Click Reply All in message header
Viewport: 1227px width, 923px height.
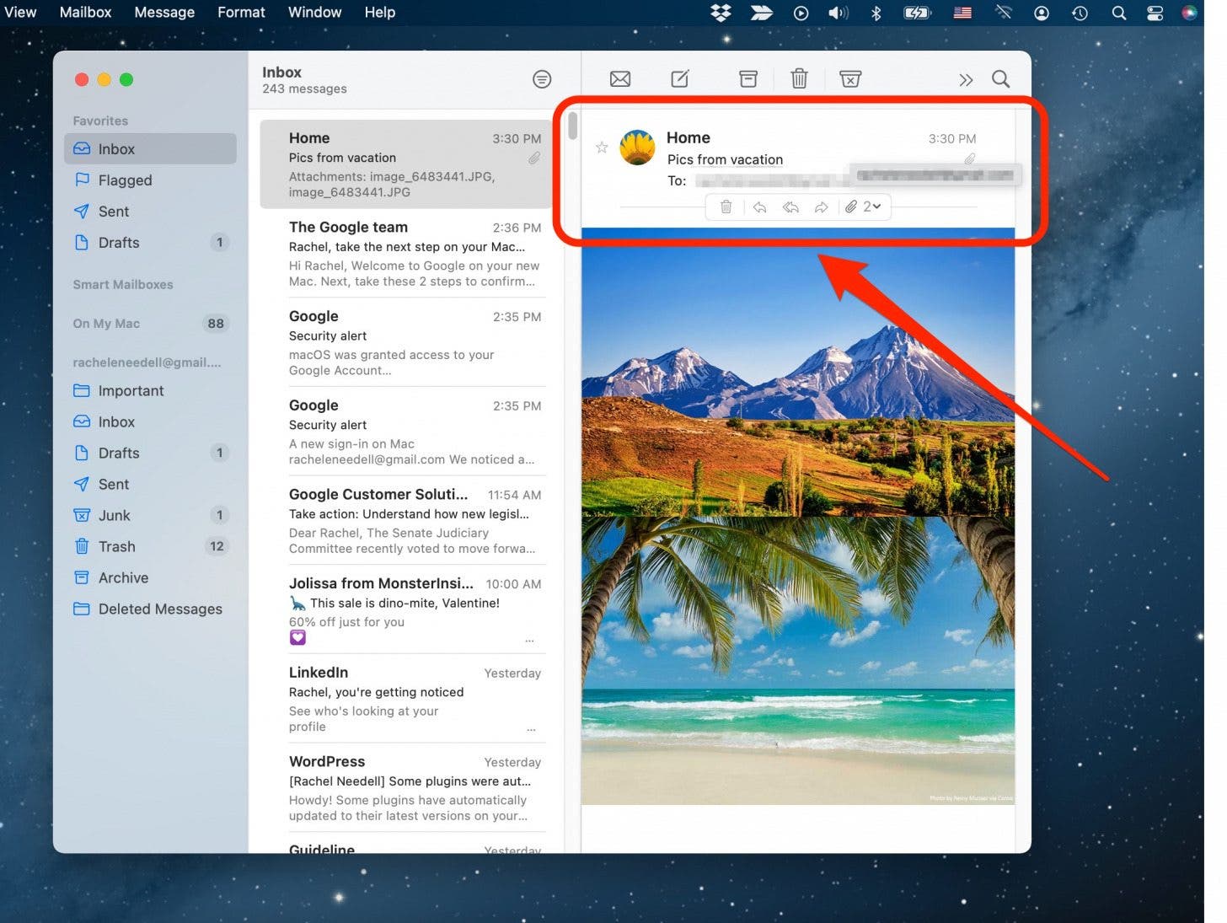point(790,207)
